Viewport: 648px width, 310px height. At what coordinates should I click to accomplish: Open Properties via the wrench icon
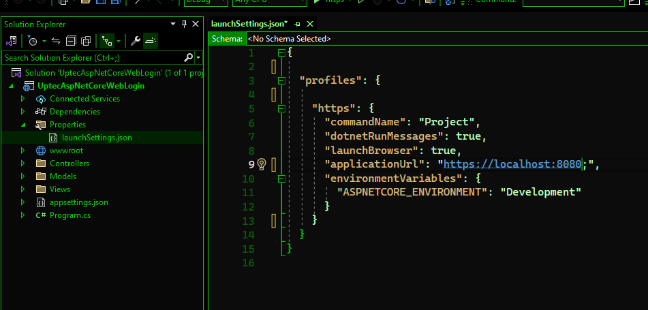point(135,41)
